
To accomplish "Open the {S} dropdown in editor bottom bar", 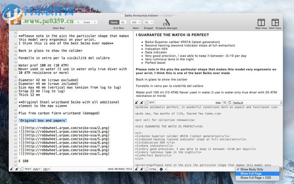I will coord(46,169).
